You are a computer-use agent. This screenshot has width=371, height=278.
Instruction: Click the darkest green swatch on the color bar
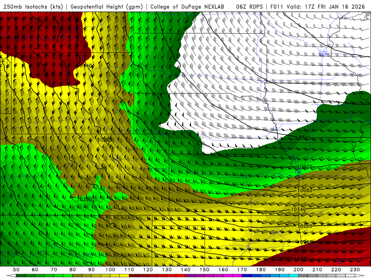pyautogui.click(x=20, y=276)
